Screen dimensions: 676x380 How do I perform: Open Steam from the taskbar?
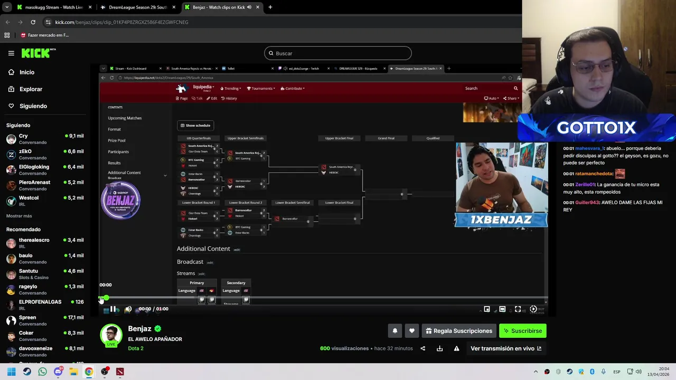point(27,372)
